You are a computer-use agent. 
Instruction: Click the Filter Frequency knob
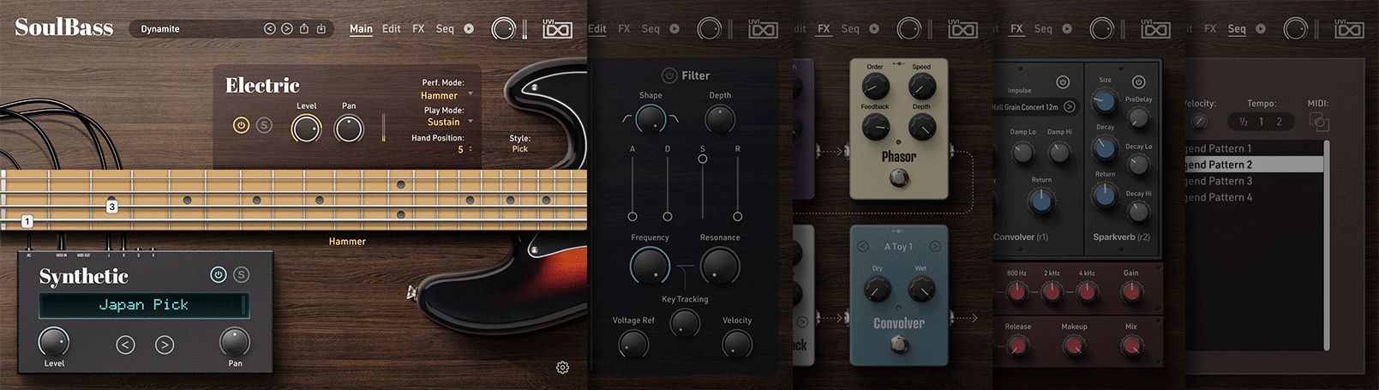pos(650,266)
